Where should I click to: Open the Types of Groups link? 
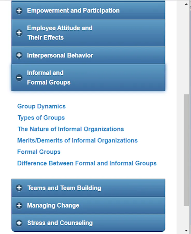[x=41, y=118]
